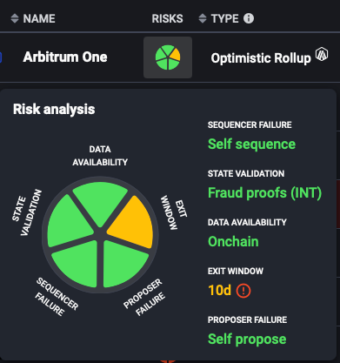
Task: Click the Arbitrum One project name
Action: click(65, 57)
